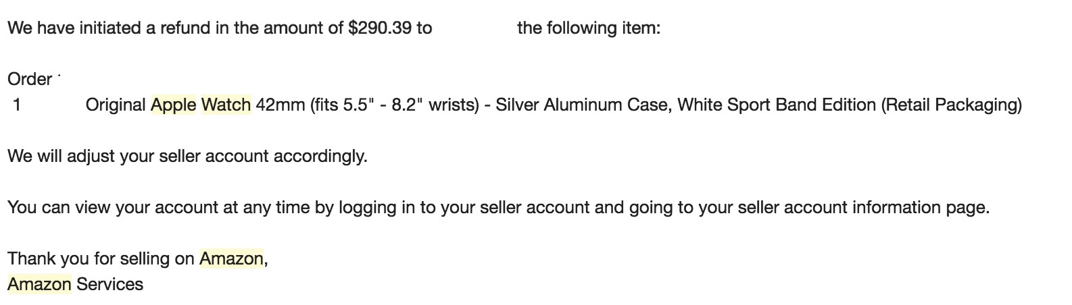Click highlighted "Amazon" before "Services"
This screenshot has width=1072, height=305.
pos(39,285)
